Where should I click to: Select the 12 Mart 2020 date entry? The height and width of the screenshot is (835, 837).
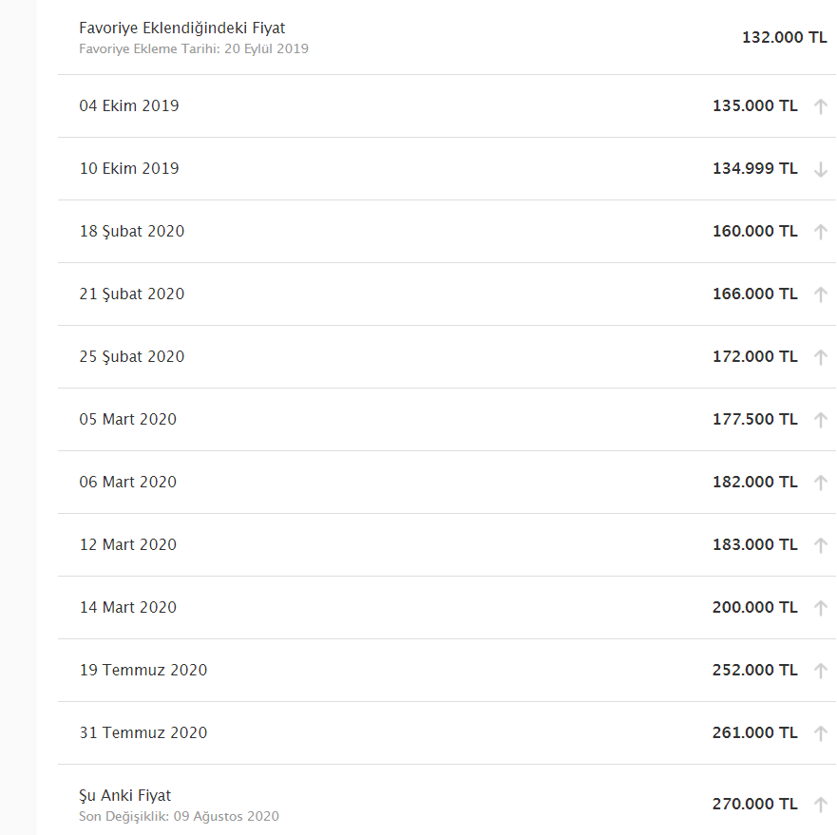coord(128,544)
